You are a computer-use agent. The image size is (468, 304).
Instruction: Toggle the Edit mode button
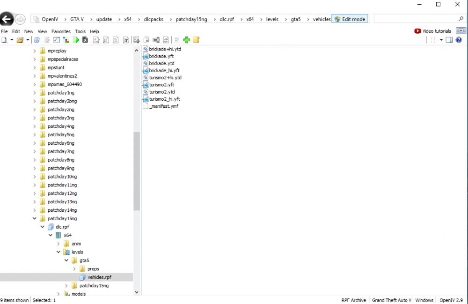pos(350,19)
